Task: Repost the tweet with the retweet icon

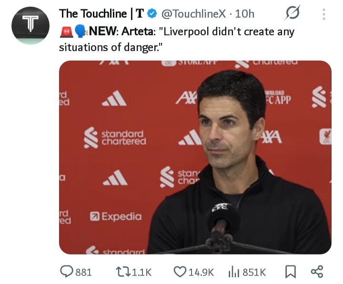Action: tap(123, 272)
